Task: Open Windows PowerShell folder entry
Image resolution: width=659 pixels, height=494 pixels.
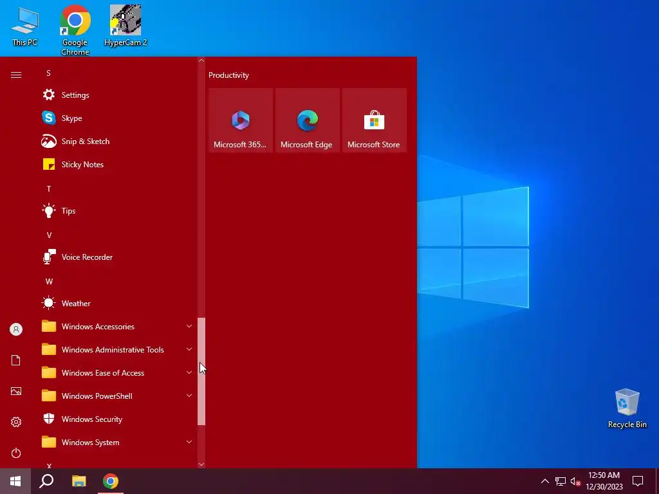Action: tap(117, 396)
